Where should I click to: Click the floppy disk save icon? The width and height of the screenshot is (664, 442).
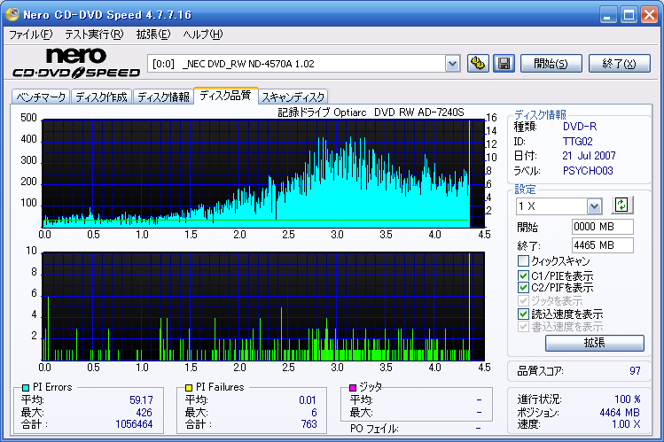504,64
